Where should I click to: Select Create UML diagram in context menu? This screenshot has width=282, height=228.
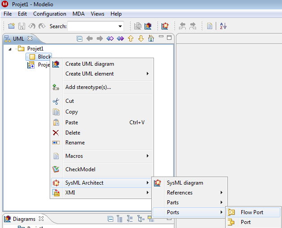click(101, 64)
